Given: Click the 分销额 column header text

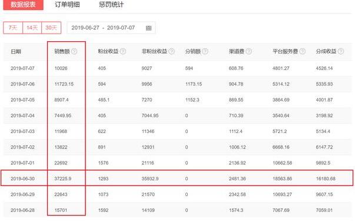Looking at the screenshot, I should coord(193,51).
